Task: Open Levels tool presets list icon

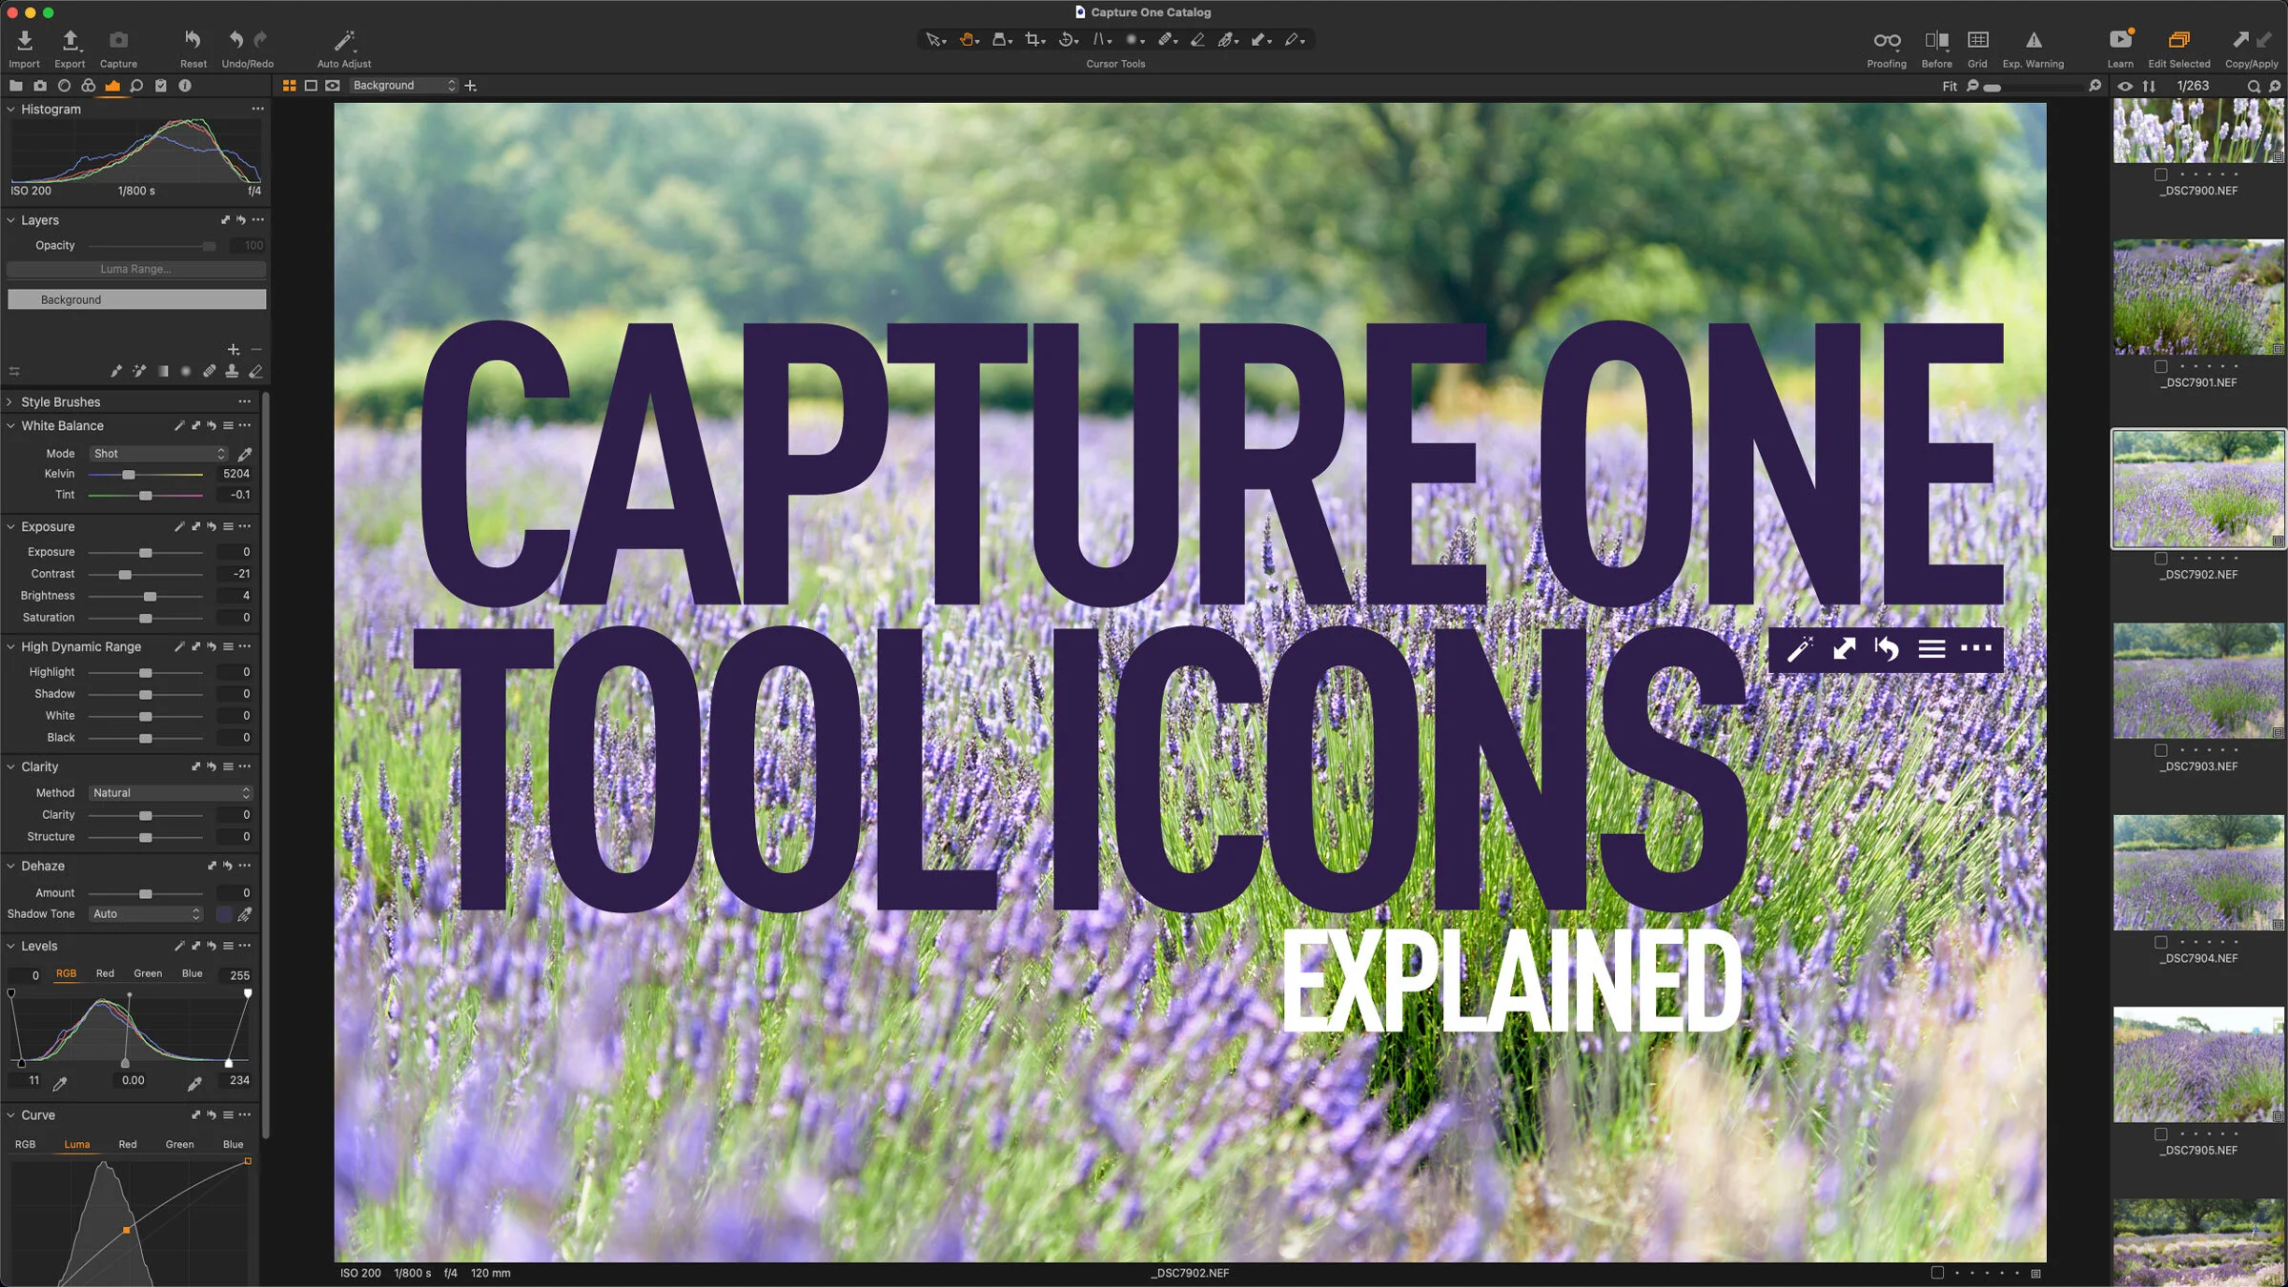Action: pos(228,946)
